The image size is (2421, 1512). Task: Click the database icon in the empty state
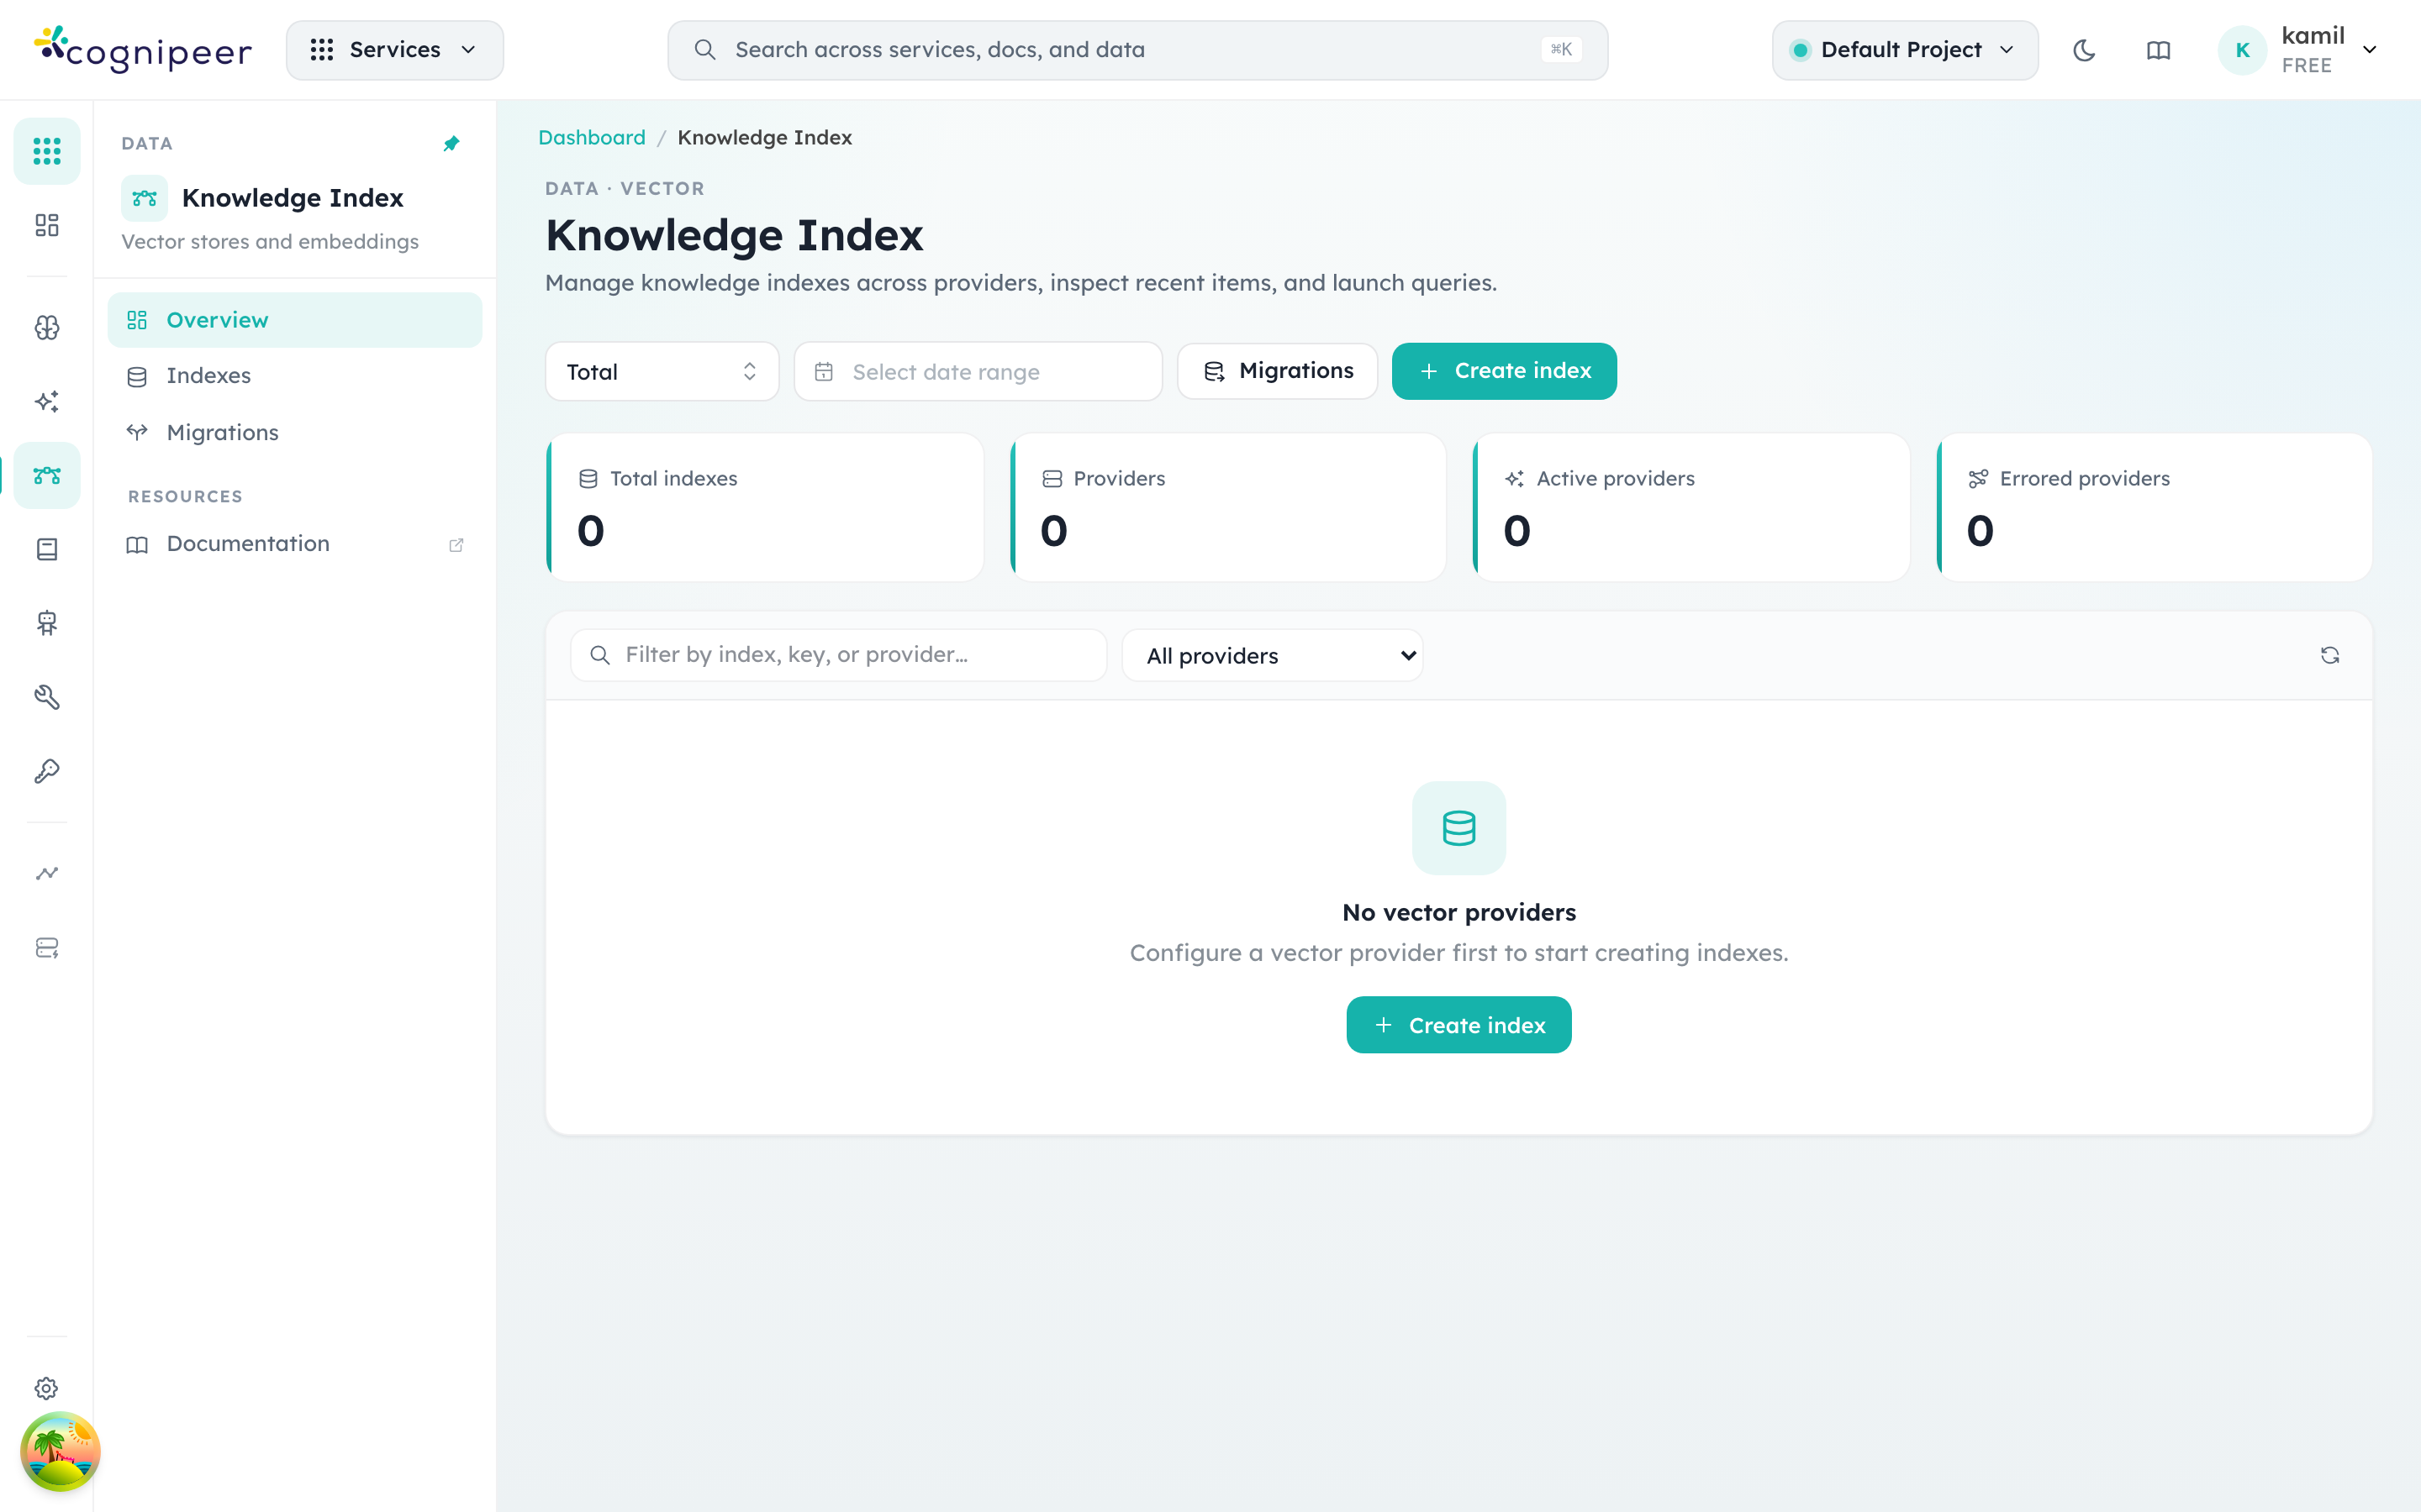(1458, 828)
